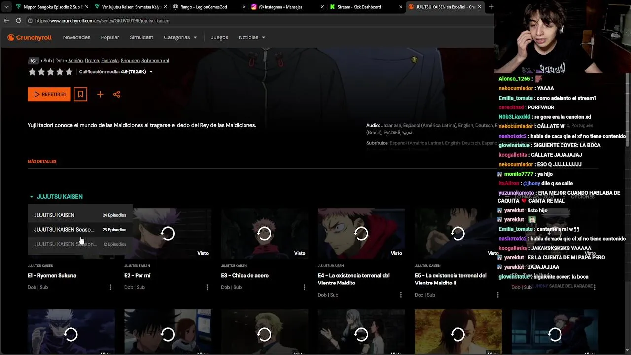Collapse the JUJUTSU KAISEN season selector
The image size is (631, 355).
[x=55, y=197]
